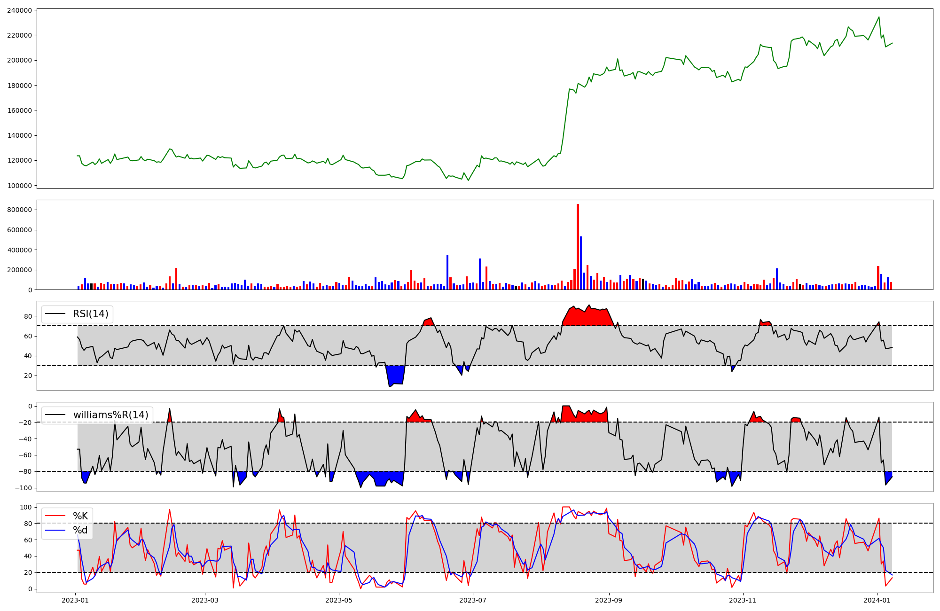Click the 2023-05 x-axis date label
The height and width of the screenshot is (611, 940).
tap(339, 600)
